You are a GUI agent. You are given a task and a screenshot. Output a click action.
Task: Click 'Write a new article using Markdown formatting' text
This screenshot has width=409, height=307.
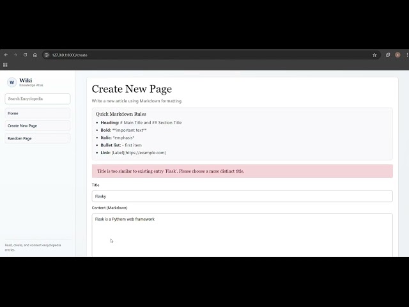click(137, 101)
